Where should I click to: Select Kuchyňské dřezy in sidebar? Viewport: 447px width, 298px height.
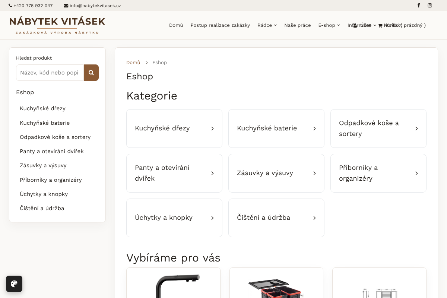(x=43, y=108)
